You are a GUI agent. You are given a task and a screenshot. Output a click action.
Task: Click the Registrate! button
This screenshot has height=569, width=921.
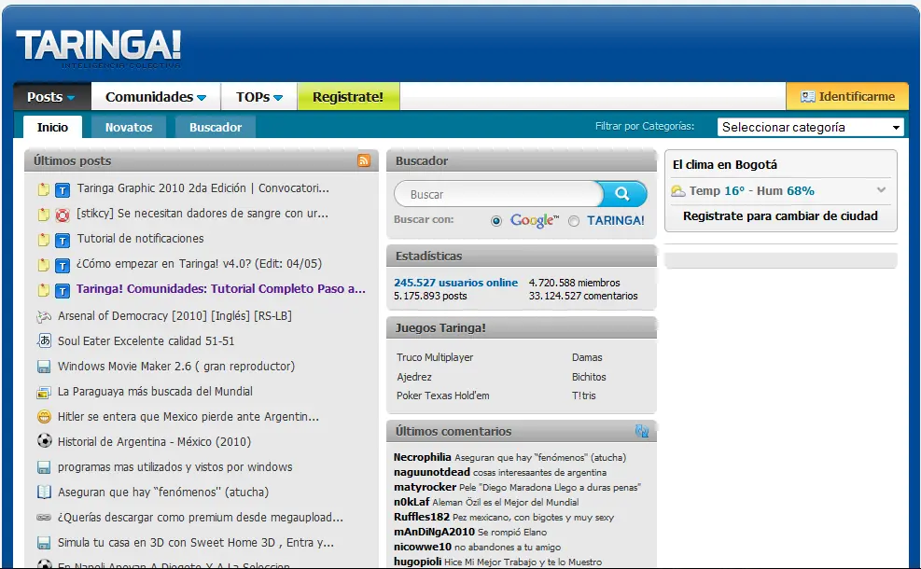point(348,97)
